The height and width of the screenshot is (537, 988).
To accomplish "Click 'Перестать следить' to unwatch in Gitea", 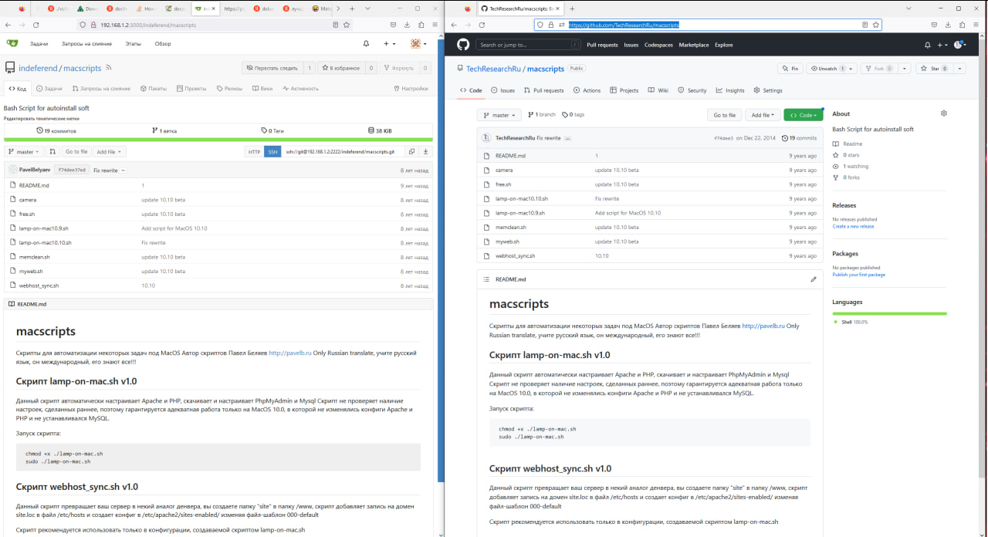I will point(272,68).
